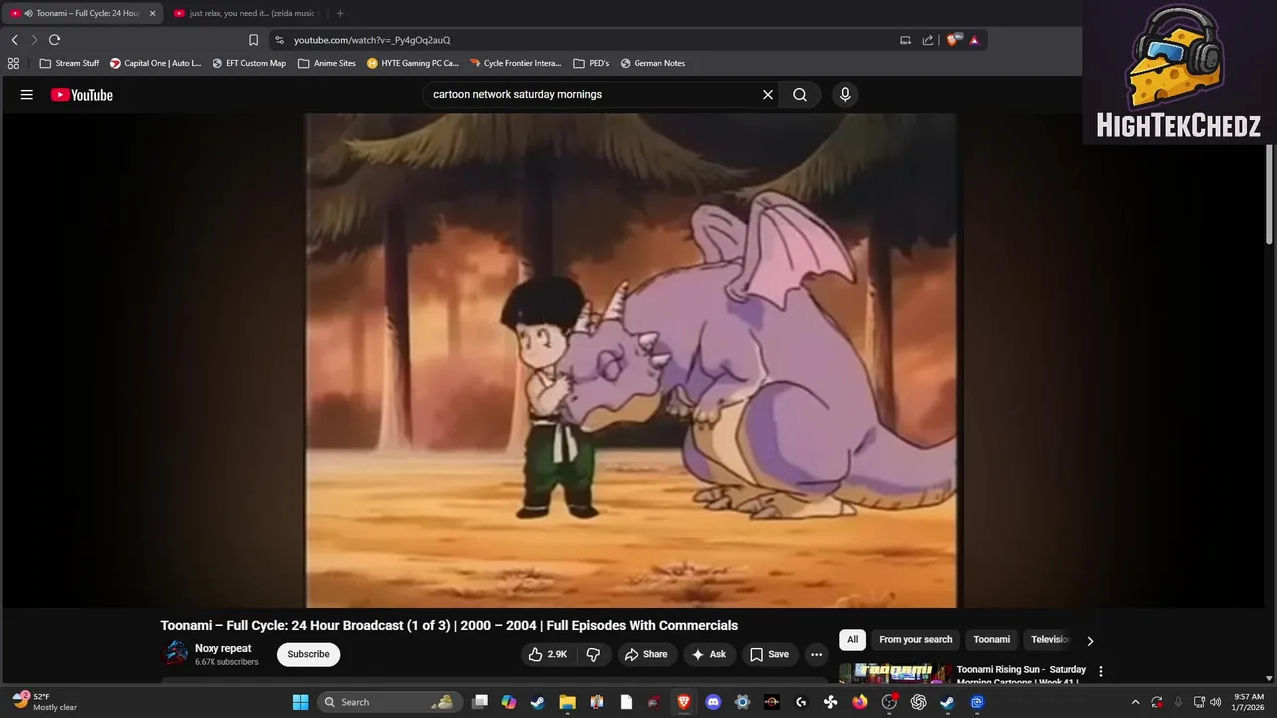Image resolution: width=1277 pixels, height=718 pixels.
Task: Click the YouTube search magnifier button
Action: tap(800, 95)
